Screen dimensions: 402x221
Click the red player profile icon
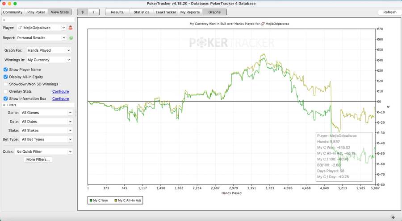pos(71,28)
